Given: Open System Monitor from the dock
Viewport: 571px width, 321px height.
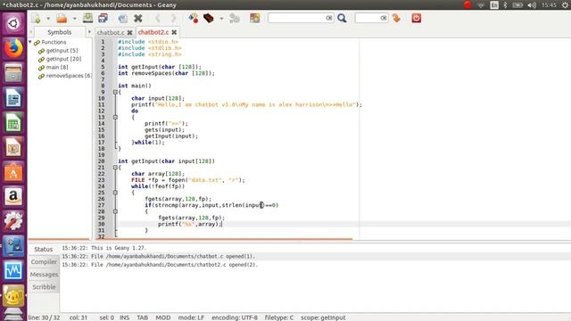Looking at the screenshot, I should (x=13, y=271).
